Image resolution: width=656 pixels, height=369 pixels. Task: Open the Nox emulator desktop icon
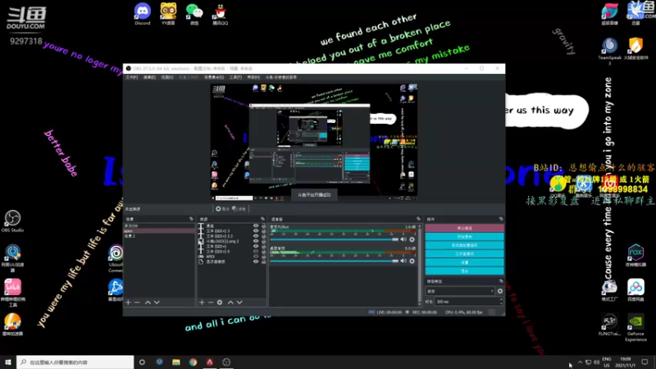(635, 255)
